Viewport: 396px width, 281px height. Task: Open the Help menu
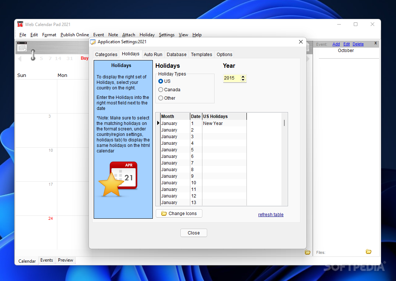coord(197,35)
